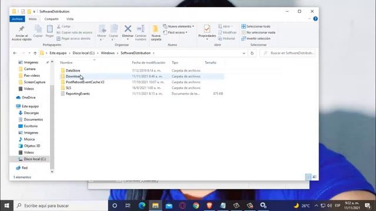Sort by Nombre column header
Image resolution: width=376 pixels, height=211 pixels.
point(66,63)
